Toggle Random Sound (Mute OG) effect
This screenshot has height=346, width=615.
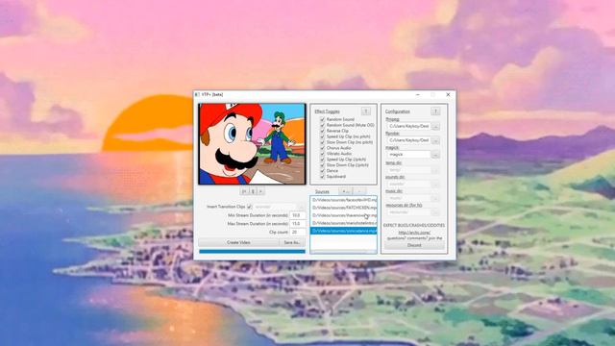[323, 125]
